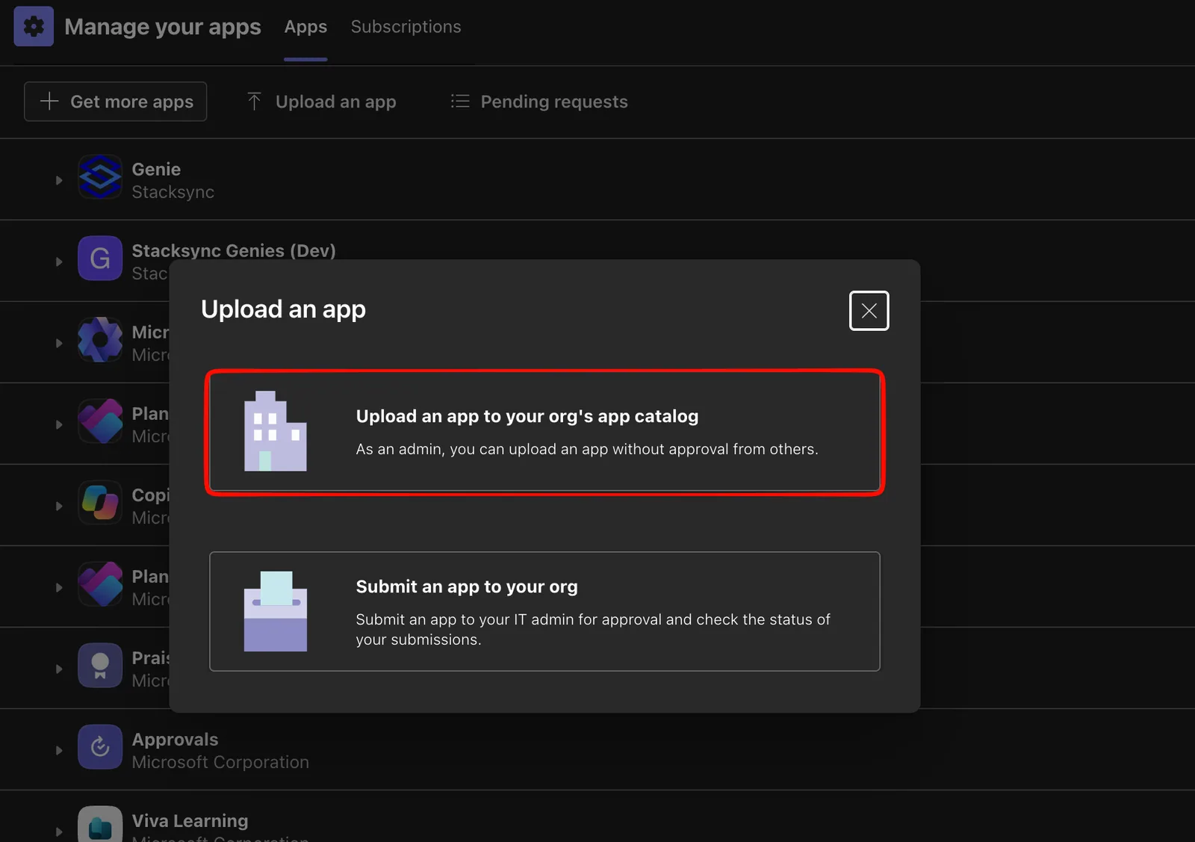Switch to the Subscriptions tab
This screenshot has width=1195, height=842.
coord(406,27)
